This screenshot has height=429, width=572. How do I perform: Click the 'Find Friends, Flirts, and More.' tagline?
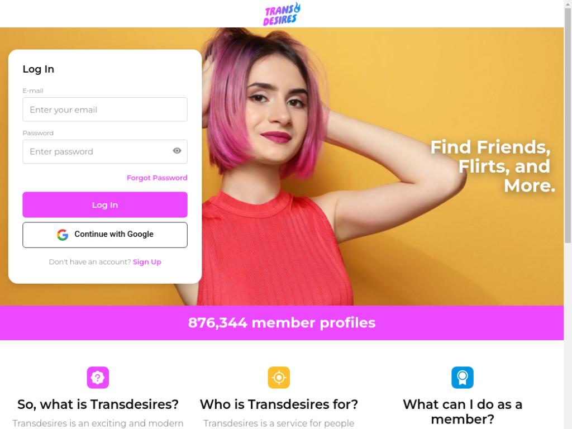pos(493,166)
